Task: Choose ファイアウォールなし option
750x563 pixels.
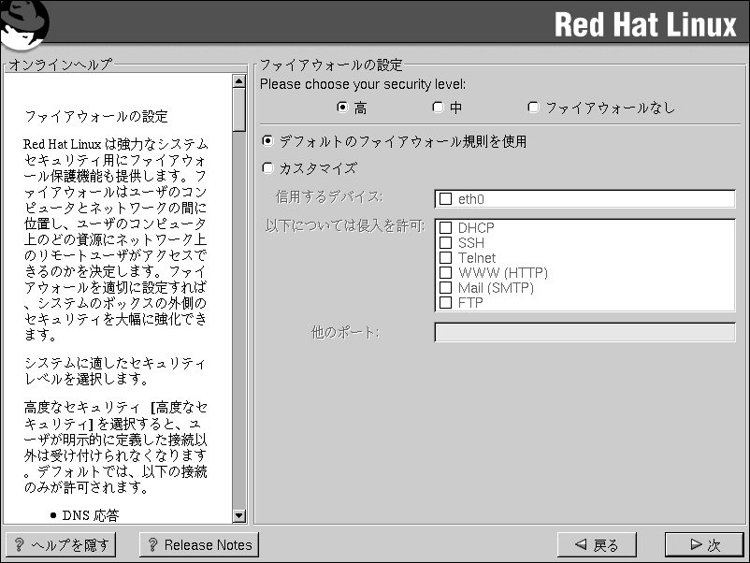Action: pyautogui.click(x=534, y=108)
